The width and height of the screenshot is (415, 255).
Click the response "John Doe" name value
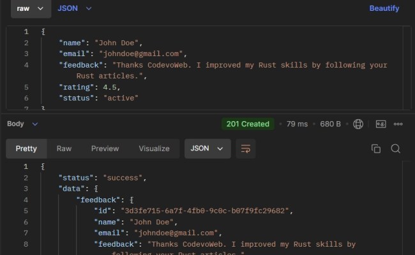click(151, 222)
